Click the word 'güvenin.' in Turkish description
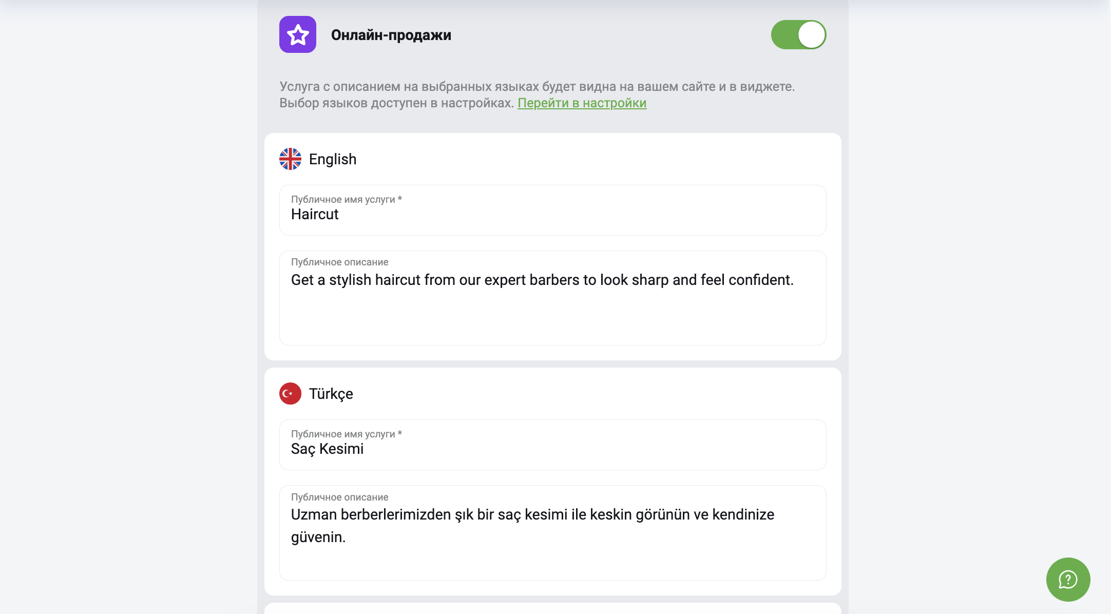The width and height of the screenshot is (1111, 614). pyautogui.click(x=318, y=537)
